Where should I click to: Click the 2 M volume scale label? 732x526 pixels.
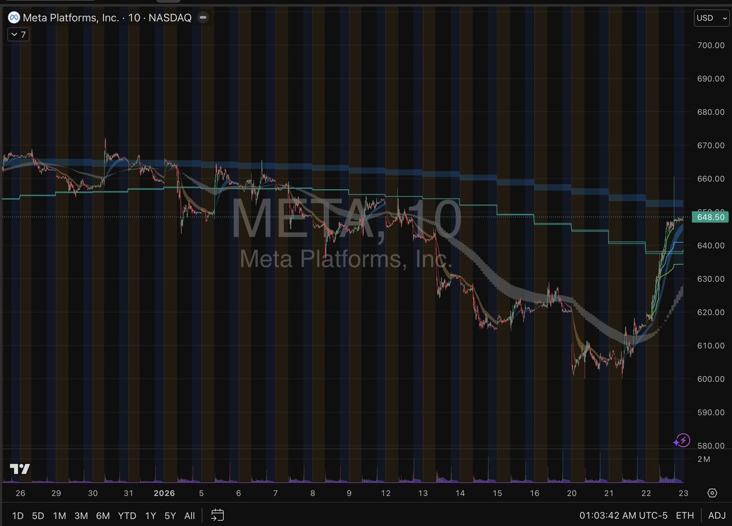point(703,458)
